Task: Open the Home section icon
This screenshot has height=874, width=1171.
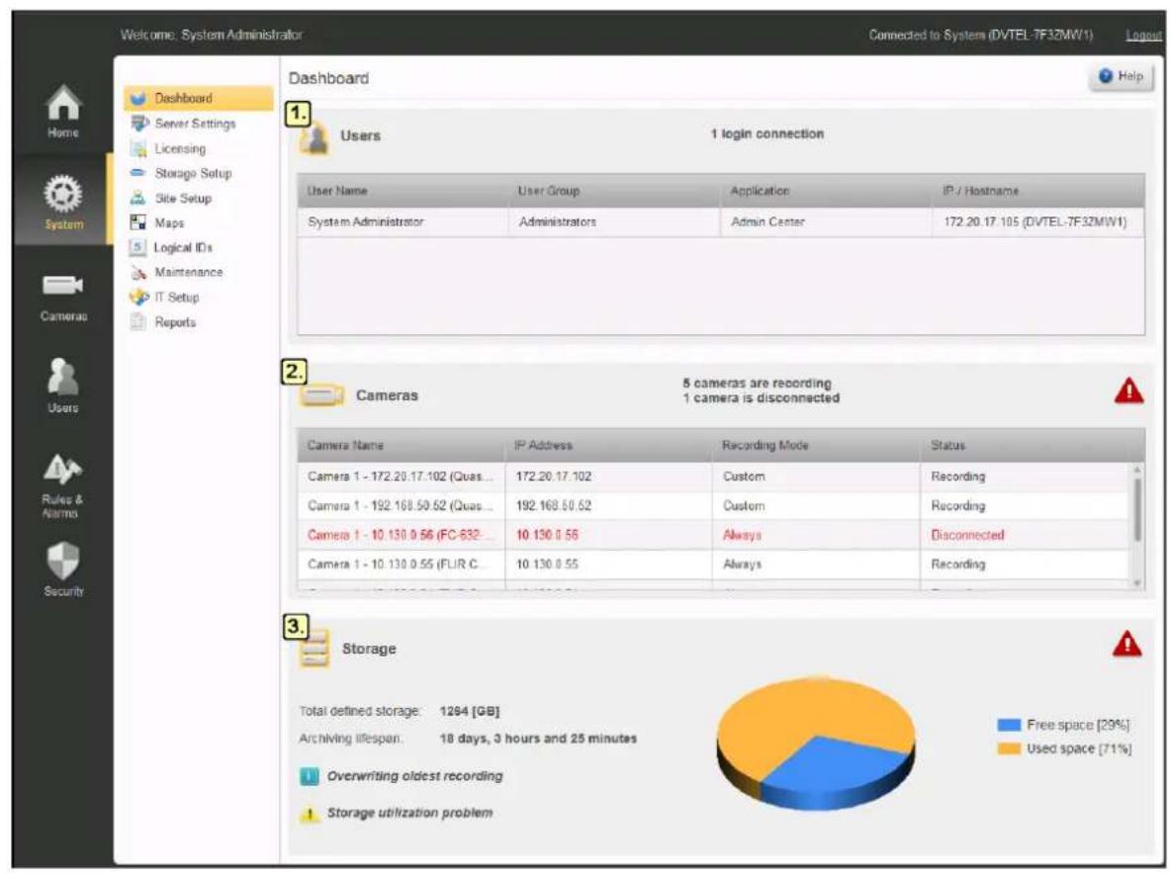Action: pyautogui.click(x=63, y=102)
